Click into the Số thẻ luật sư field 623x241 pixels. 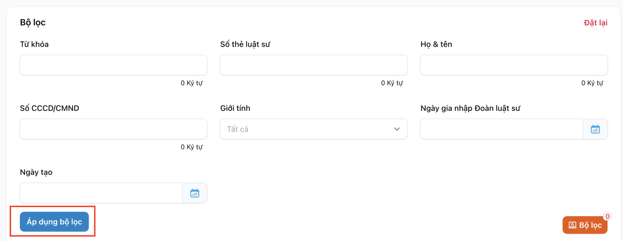(313, 65)
